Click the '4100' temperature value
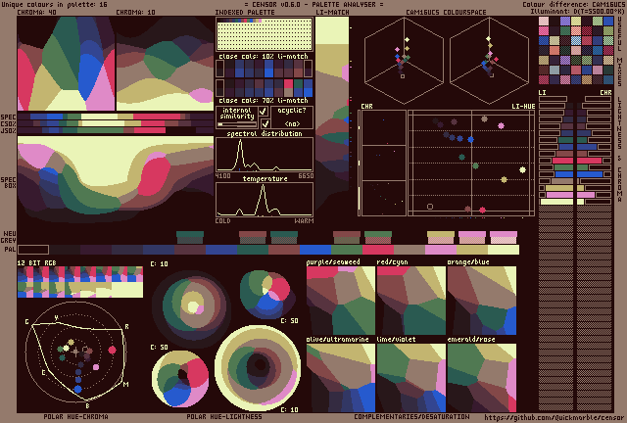 click(x=222, y=176)
